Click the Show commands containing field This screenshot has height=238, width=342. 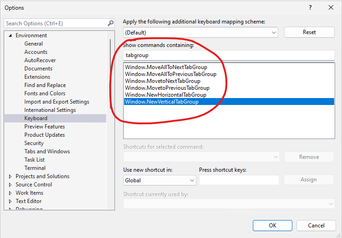click(229, 55)
